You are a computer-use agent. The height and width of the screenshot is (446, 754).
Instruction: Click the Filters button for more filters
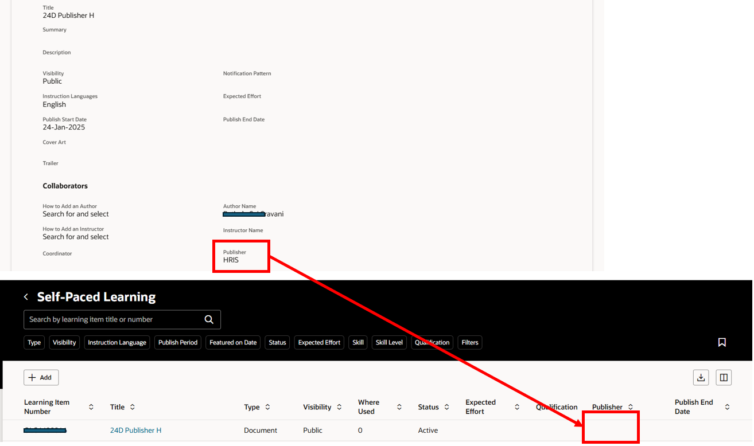[470, 342]
